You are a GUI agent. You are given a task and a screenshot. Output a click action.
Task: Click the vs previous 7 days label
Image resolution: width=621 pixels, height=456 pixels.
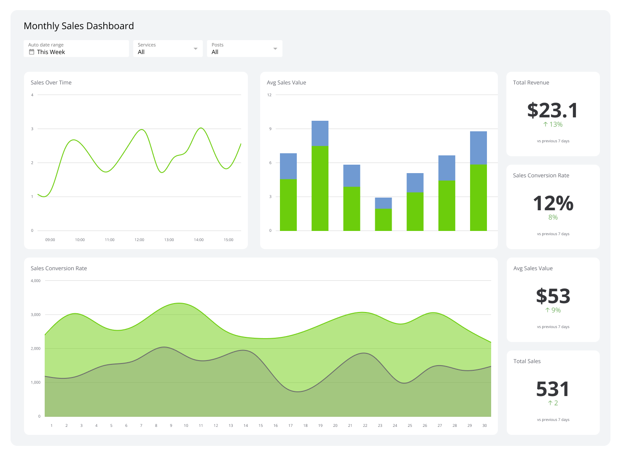(553, 141)
